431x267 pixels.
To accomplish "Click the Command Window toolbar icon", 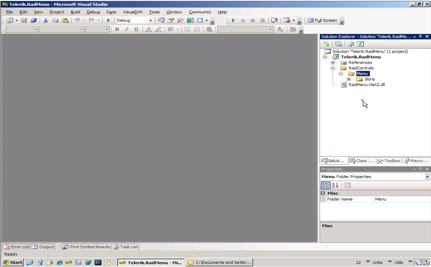I will pos(200,20).
